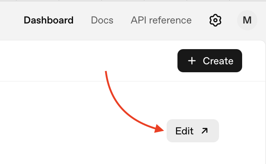Image resolution: width=266 pixels, height=164 pixels.
Task: Click the external-link arrow next to Edit
Action: [x=205, y=131]
